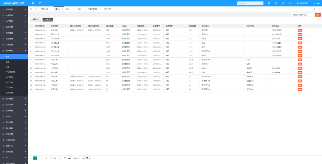This screenshot has height=164, width=322.
Task: Delete table row 15 record
Action: click(x=300, y=89)
